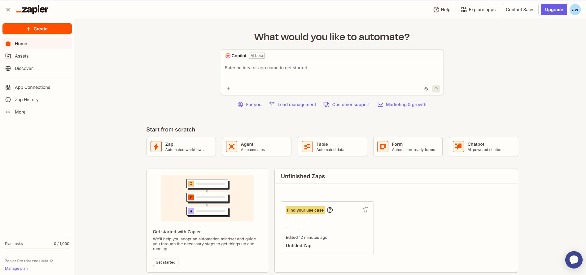Open the help icon beside Find your use case

coord(330,210)
